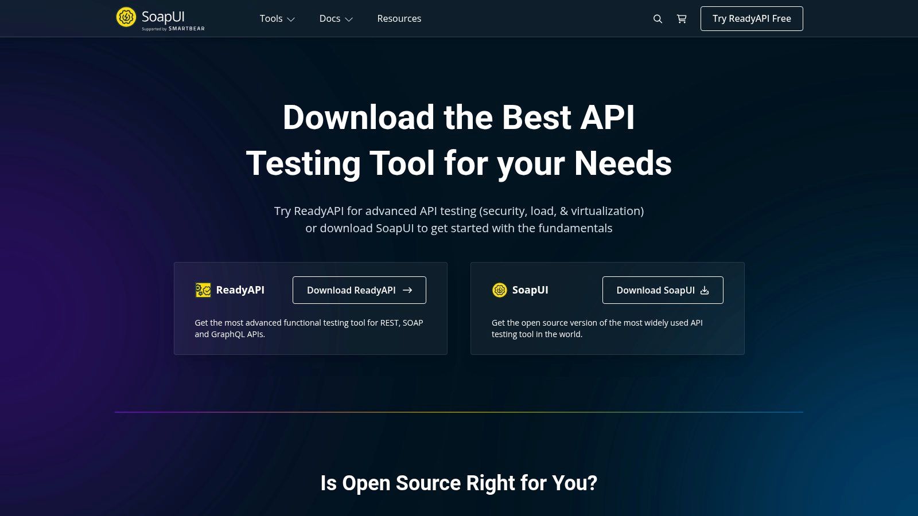This screenshot has height=516, width=918.
Task: Open the shopping cart icon
Action: (682, 18)
